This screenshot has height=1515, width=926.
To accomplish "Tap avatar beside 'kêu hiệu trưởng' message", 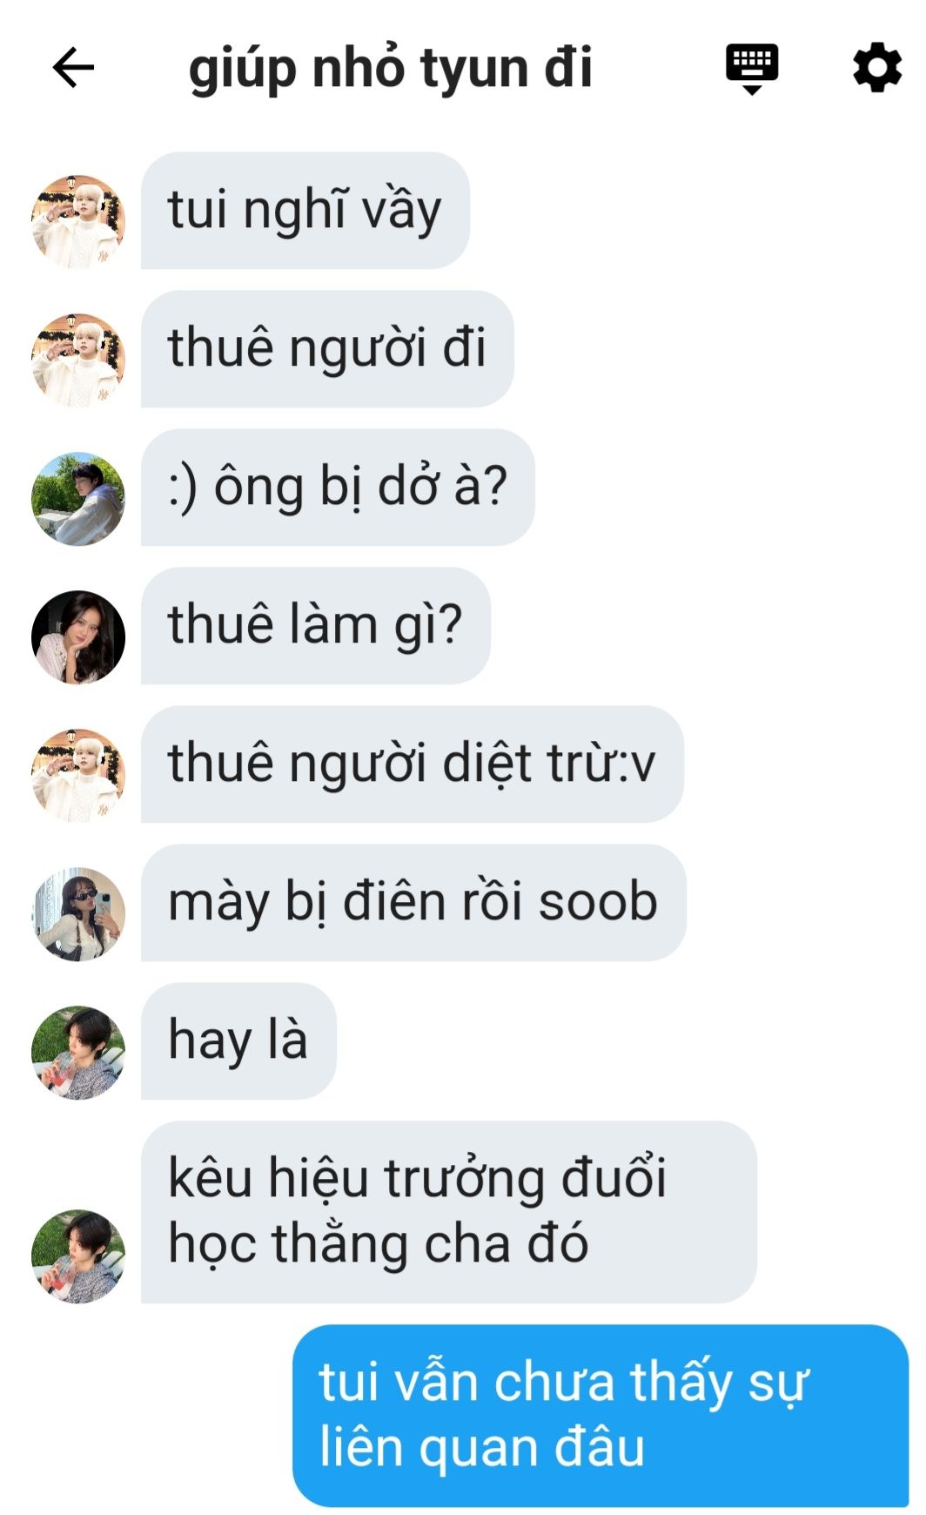I will (78, 1256).
